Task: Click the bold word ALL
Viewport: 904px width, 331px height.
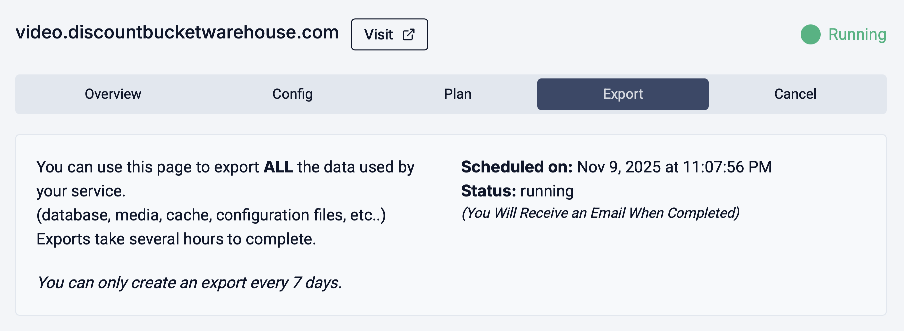Action: [x=278, y=167]
